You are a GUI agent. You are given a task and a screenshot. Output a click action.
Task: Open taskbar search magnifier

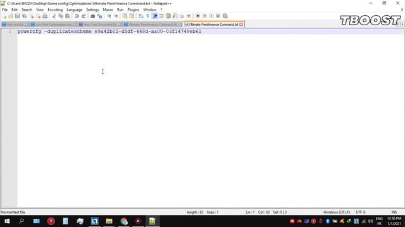(x=22, y=221)
